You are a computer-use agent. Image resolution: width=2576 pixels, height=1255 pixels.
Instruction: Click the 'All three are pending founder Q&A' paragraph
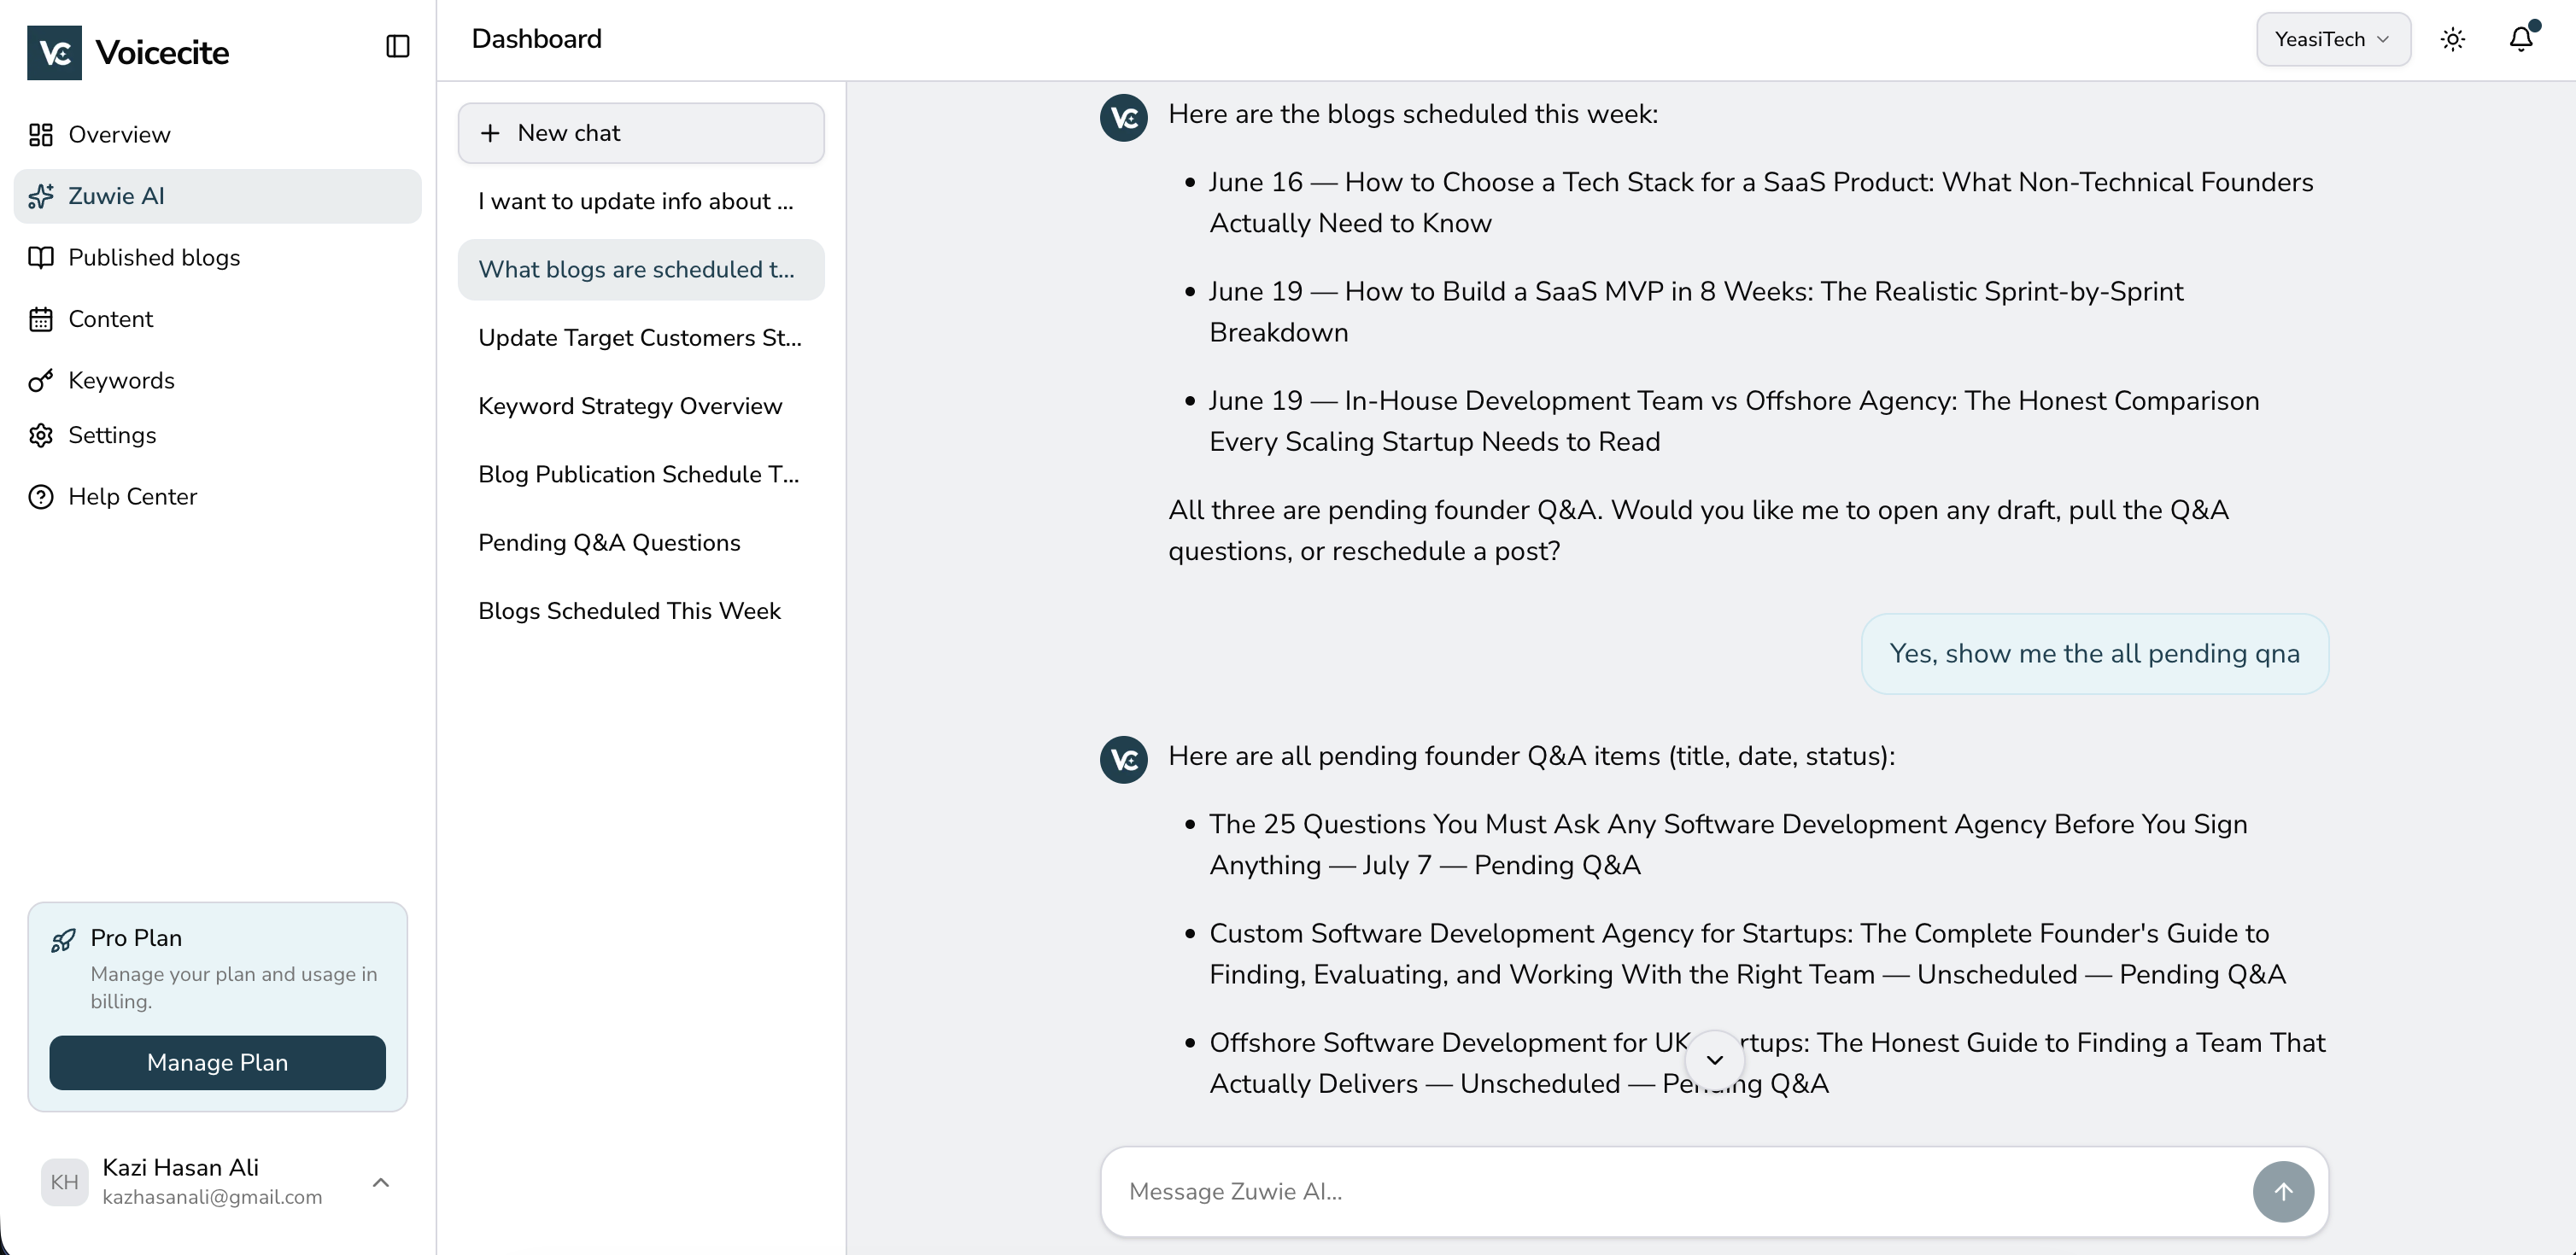pos(1698,530)
